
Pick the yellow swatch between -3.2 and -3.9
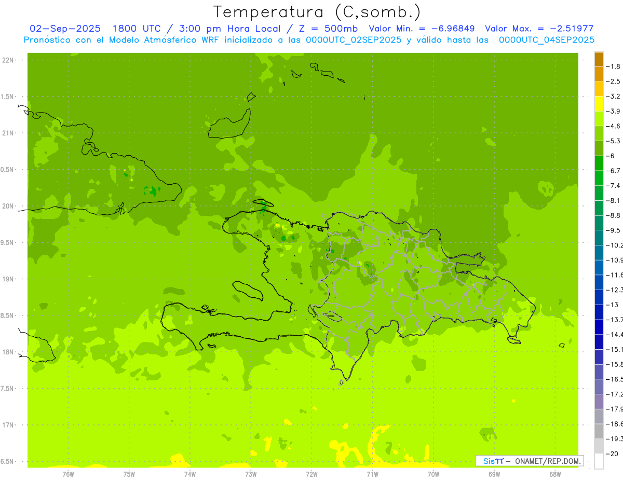[x=599, y=104]
